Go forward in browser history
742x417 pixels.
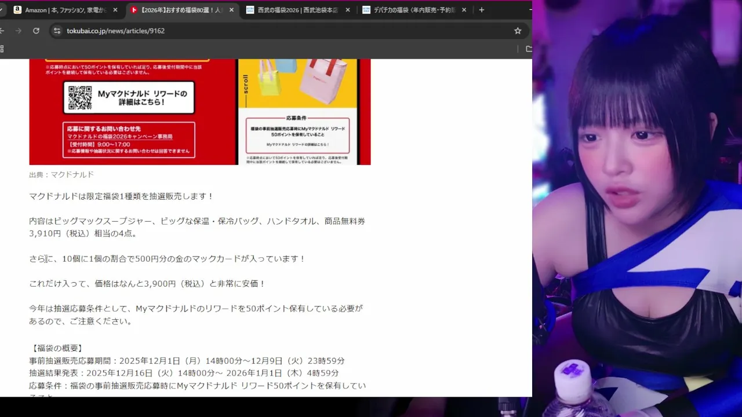(18, 31)
